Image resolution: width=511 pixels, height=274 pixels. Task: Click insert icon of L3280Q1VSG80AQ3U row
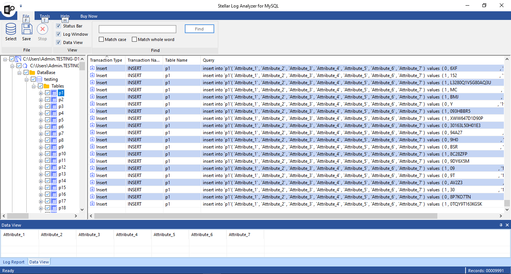92,82
